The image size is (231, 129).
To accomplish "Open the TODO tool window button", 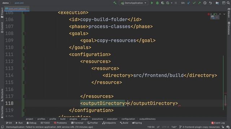I will [x=45, y=123].
